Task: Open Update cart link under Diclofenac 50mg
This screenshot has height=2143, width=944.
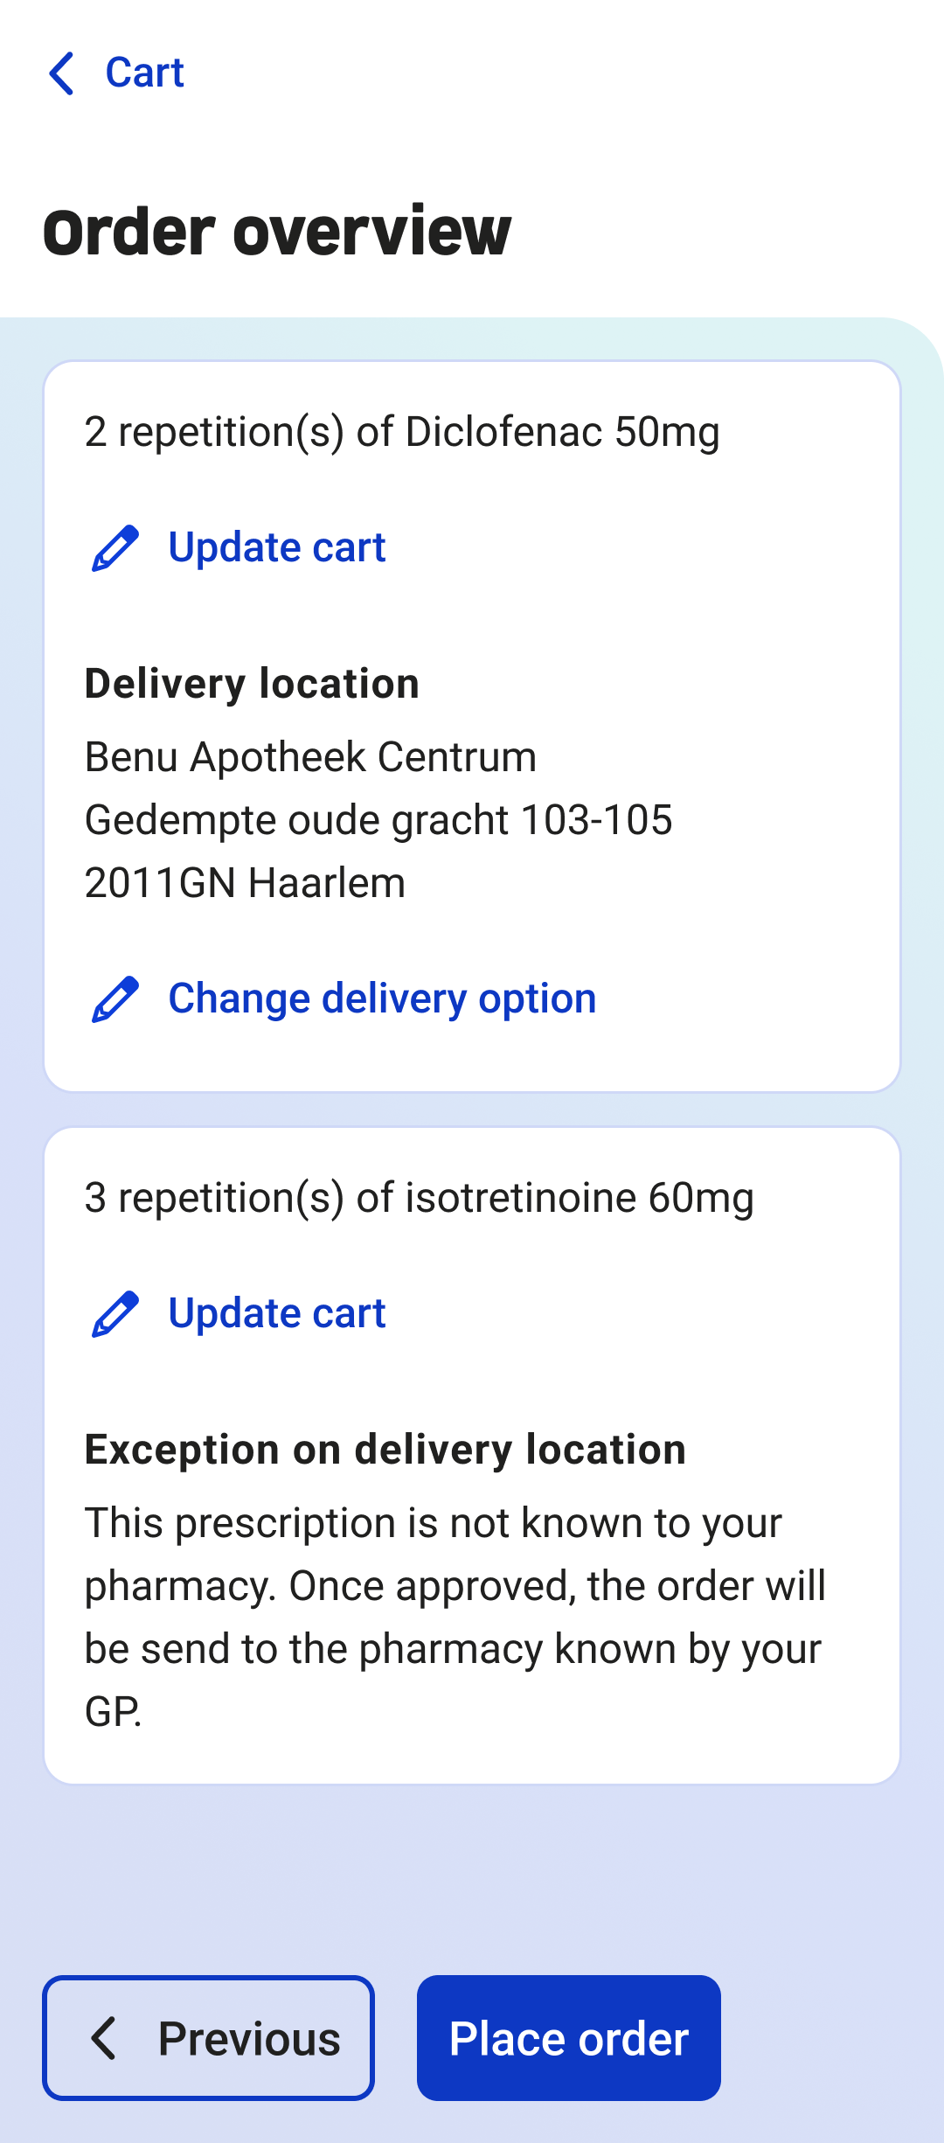Action: (x=276, y=548)
